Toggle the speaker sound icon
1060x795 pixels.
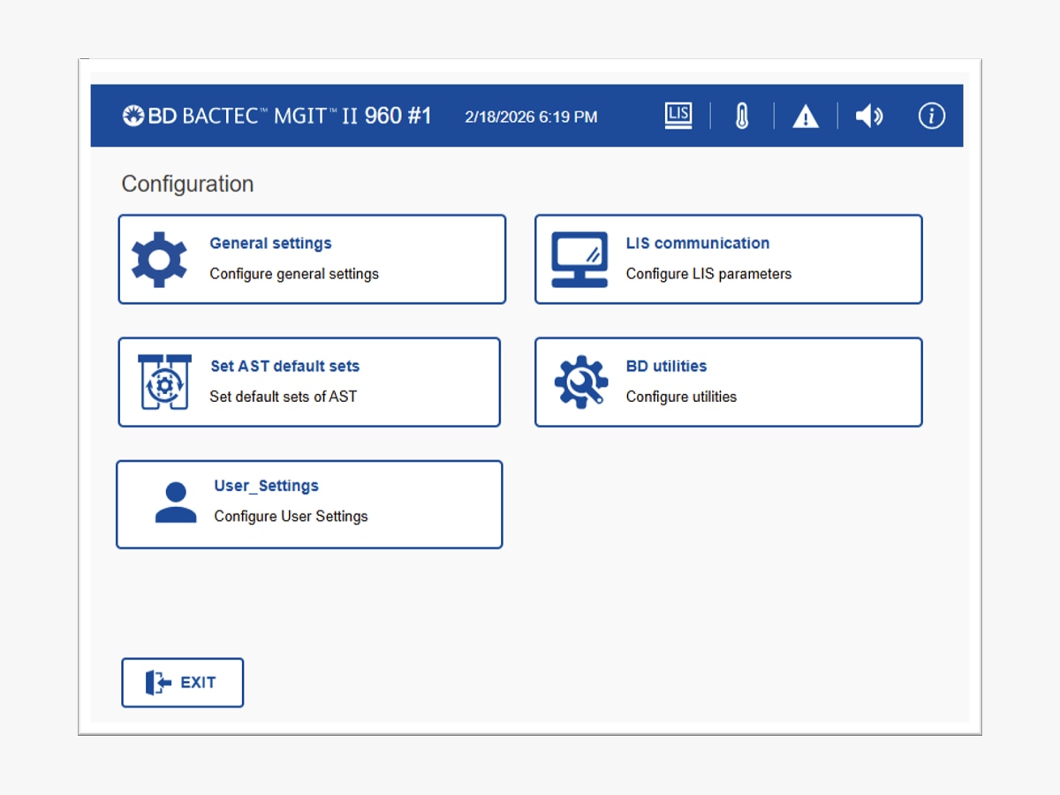869,116
